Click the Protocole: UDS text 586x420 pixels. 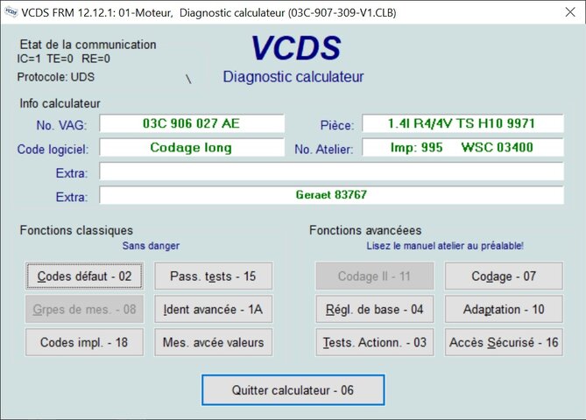pos(56,77)
